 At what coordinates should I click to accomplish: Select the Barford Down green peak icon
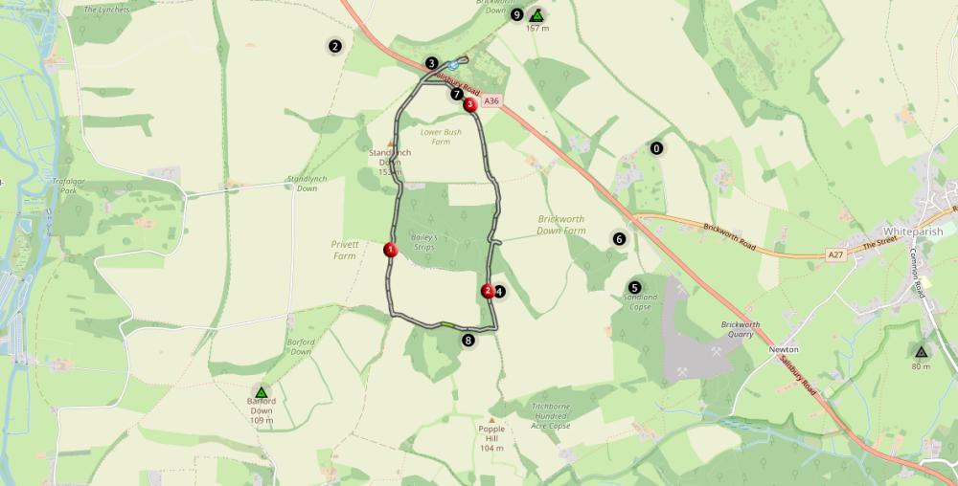261,392
